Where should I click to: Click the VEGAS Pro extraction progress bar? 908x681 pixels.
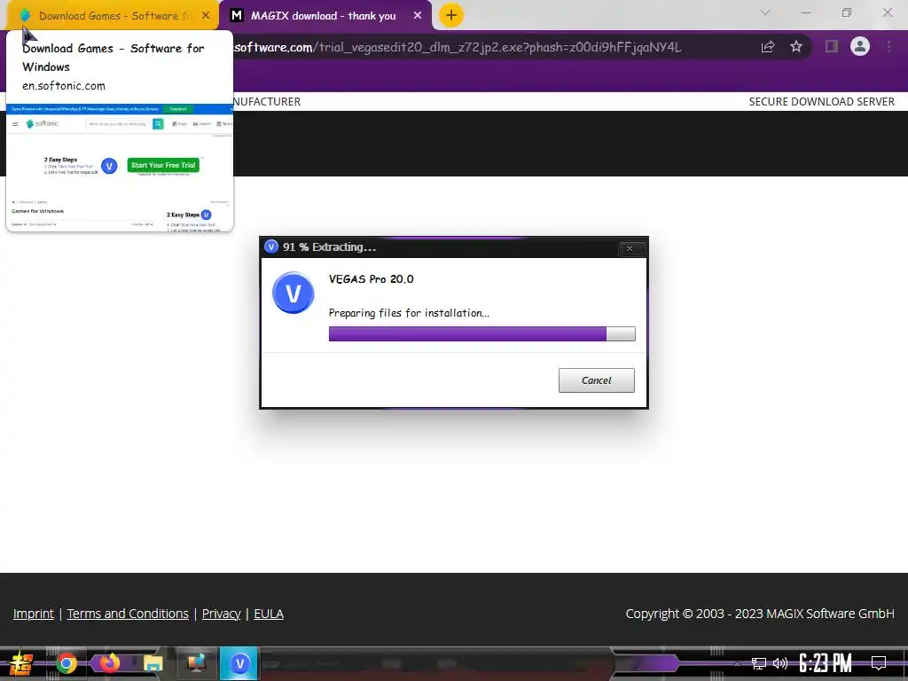tap(481, 333)
